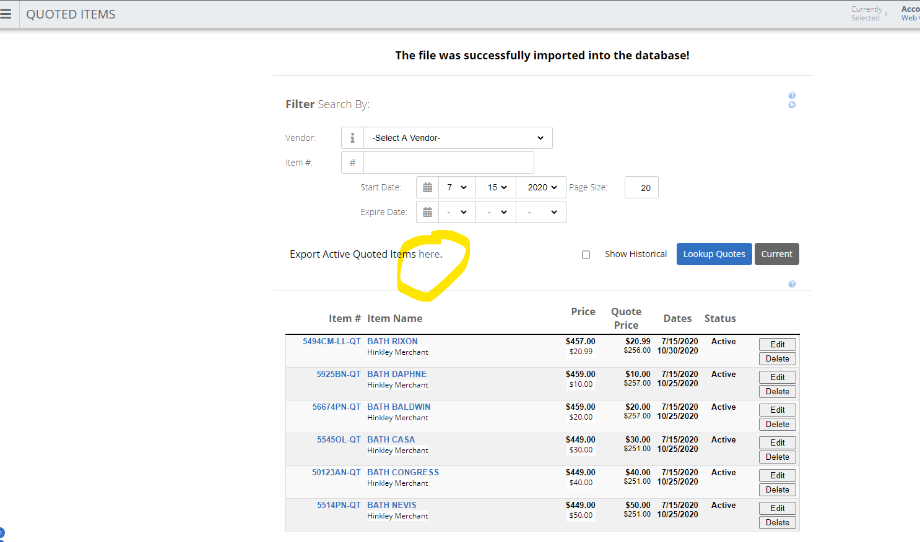The width and height of the screenshot is (920, 542).
Task: Enable the Show Historical checkbox
Action: (x=586, y=254)
